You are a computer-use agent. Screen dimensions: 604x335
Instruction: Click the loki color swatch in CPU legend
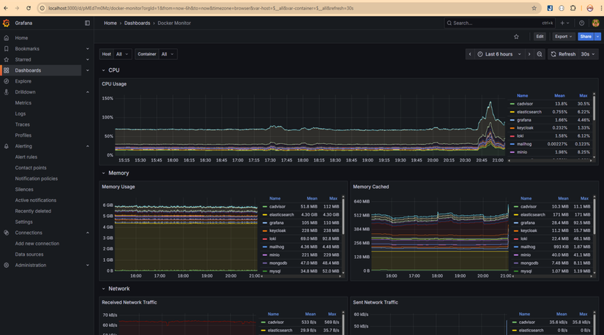pyautogui.click(x=512, y=136)
